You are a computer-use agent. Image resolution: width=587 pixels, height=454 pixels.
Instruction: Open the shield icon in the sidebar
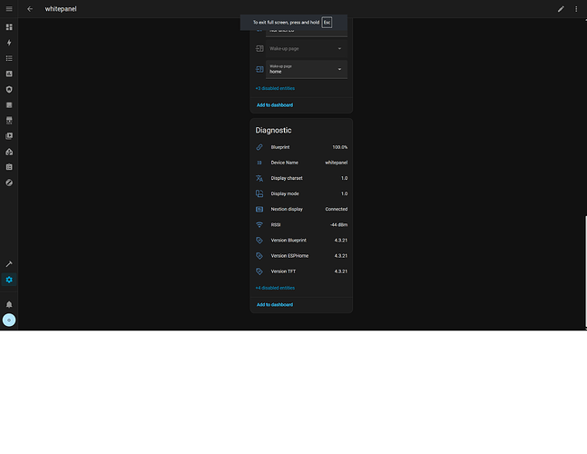[9, 89]
